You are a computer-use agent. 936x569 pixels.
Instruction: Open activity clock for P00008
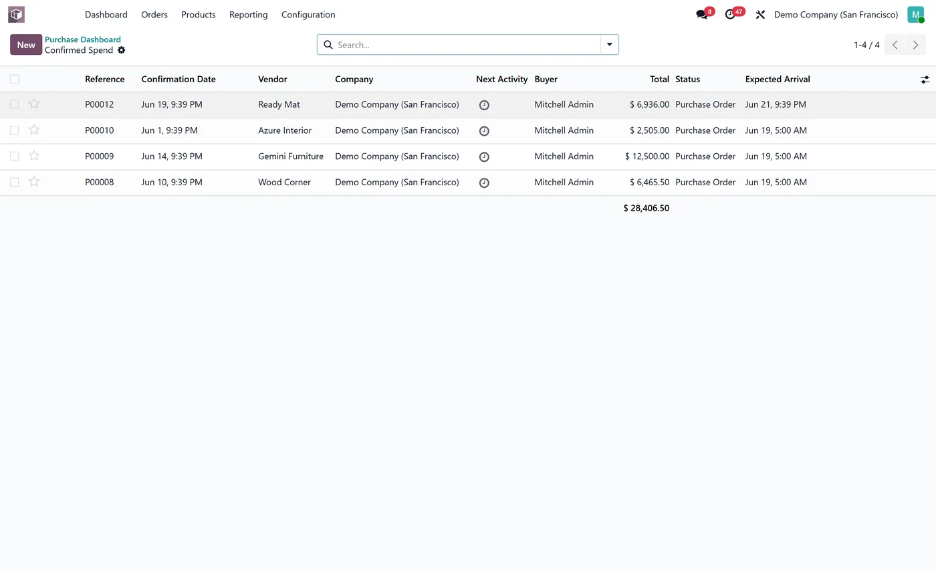point(484,183)
